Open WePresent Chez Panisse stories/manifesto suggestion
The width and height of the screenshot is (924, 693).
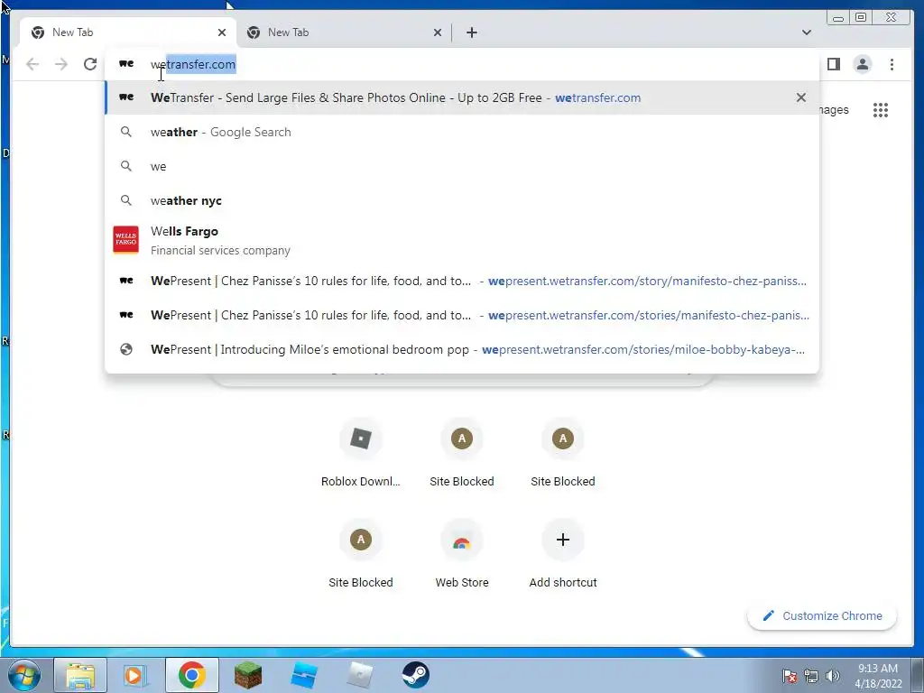point(462,315)
